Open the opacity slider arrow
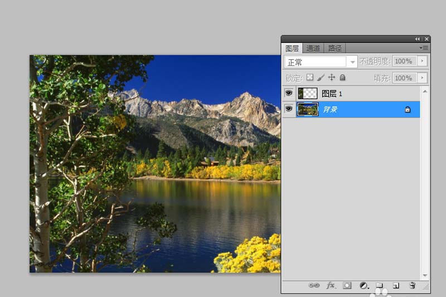The image size is (446, 297). [422, 61]
